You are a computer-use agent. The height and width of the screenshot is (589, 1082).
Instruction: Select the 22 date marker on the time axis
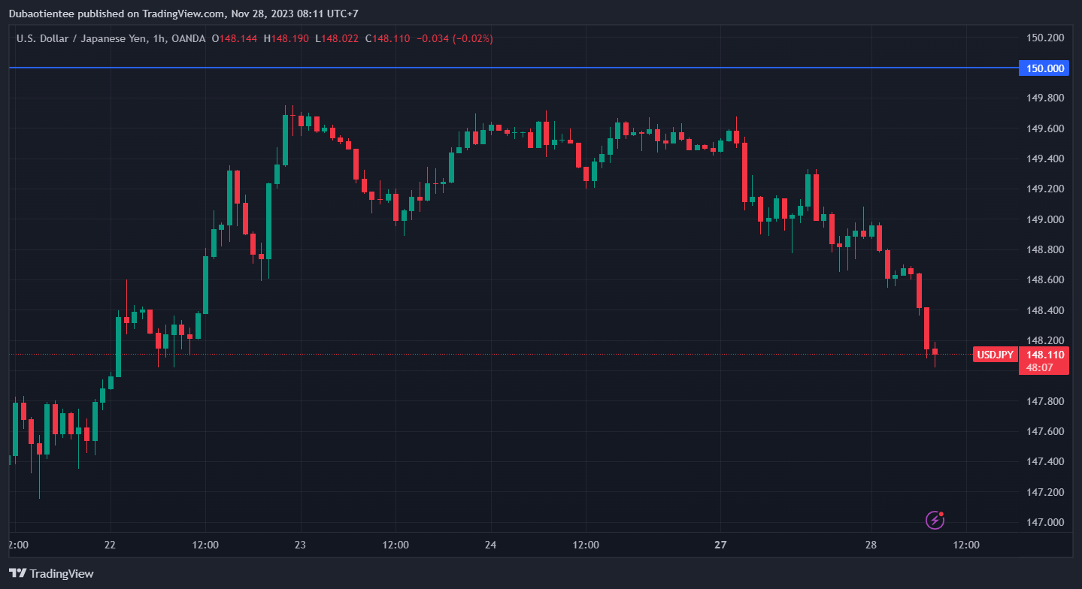tap(110, 545)
